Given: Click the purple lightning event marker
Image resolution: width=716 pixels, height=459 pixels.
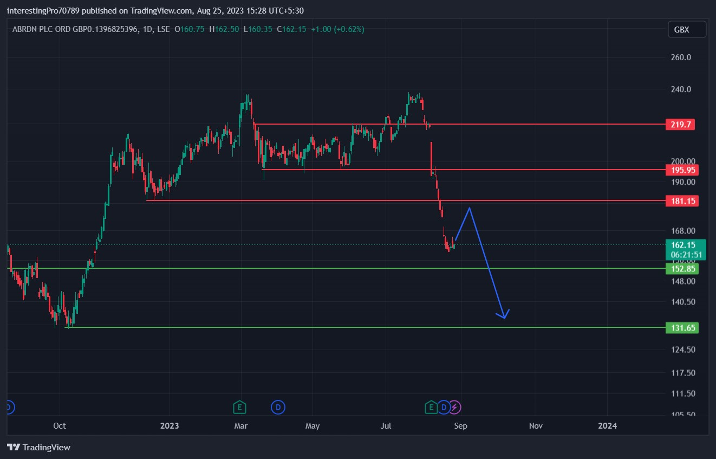Looking at the screenshot, I should click(x=455, y=407).
